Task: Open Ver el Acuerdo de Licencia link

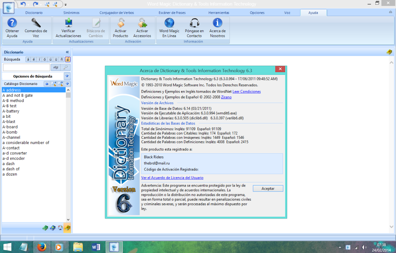Action: (x=172, y=178)
